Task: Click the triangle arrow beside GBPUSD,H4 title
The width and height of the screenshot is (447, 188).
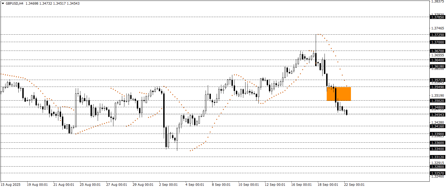Action: [3, 4]
